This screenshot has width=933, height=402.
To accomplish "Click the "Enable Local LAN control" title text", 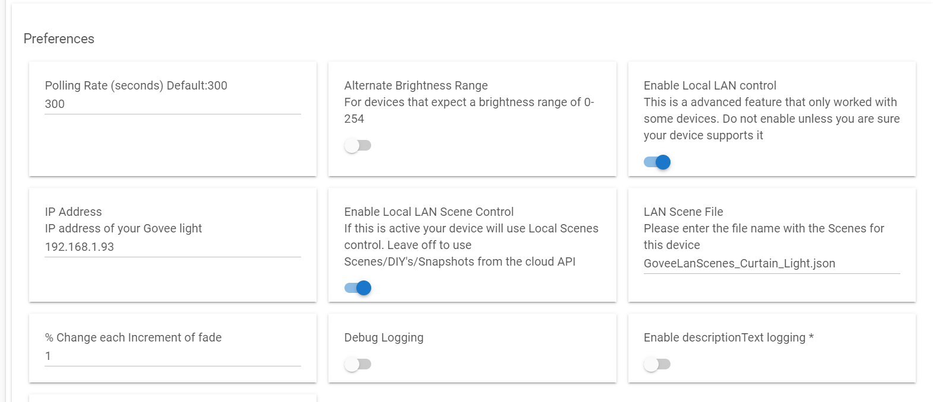I will 710,85.
